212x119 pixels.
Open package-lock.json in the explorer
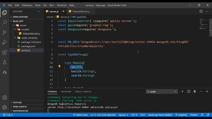pyautogui.click(x=31, y=42)
